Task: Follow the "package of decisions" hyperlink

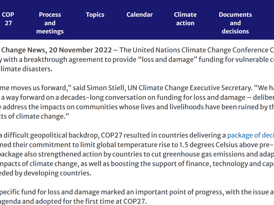Action: [x=250, y=135]
